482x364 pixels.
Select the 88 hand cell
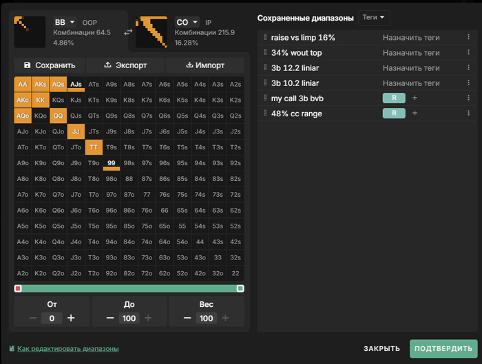[x=129, y=179]
